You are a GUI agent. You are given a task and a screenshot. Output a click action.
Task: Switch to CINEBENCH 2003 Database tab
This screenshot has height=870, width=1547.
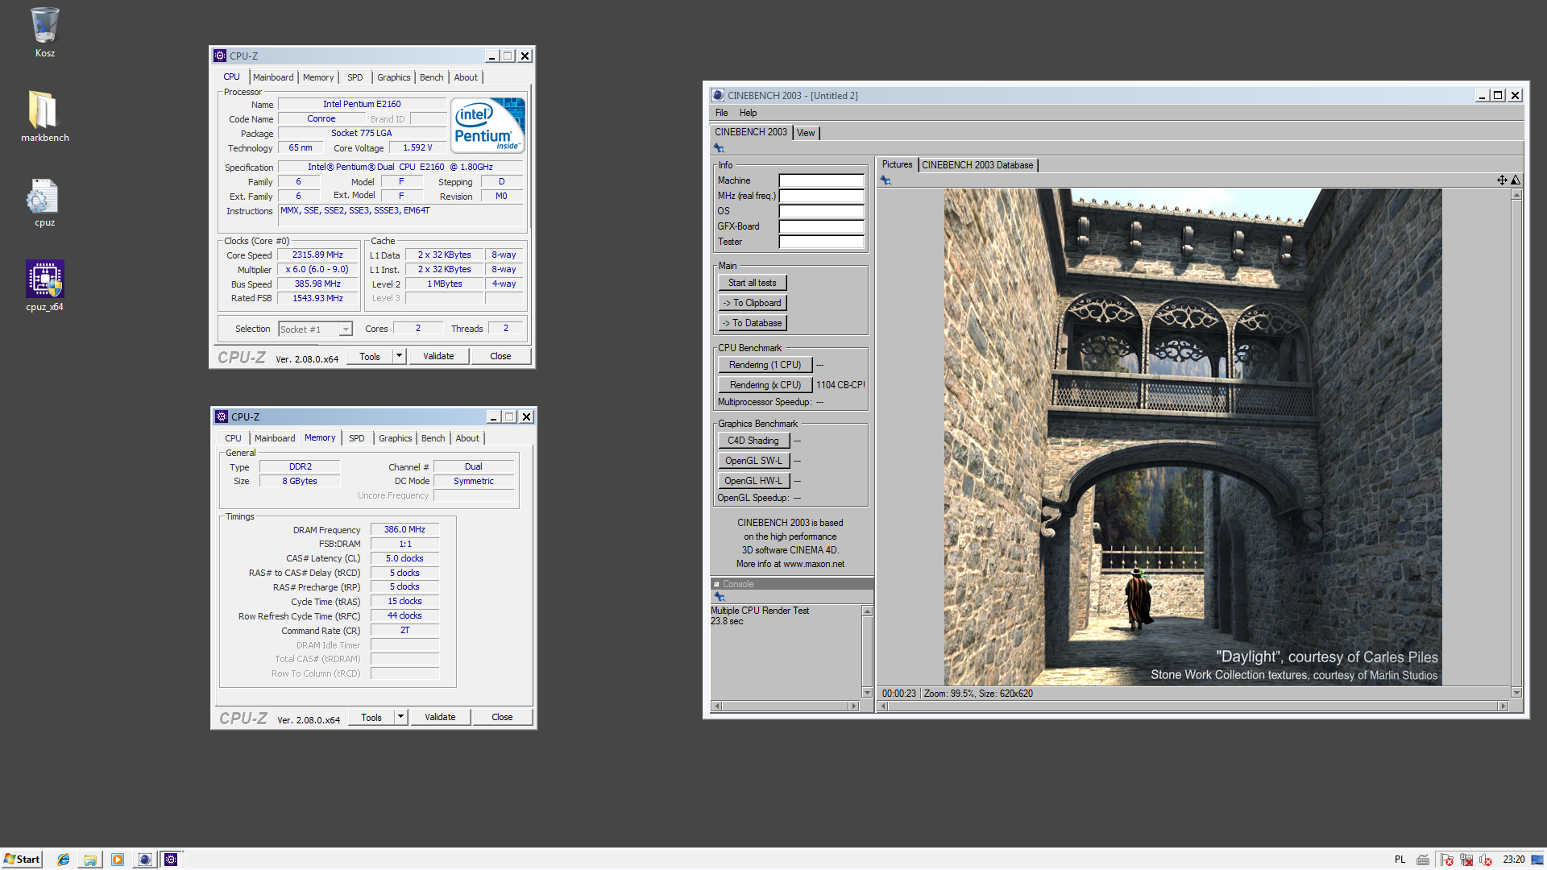tap(977, 165)
